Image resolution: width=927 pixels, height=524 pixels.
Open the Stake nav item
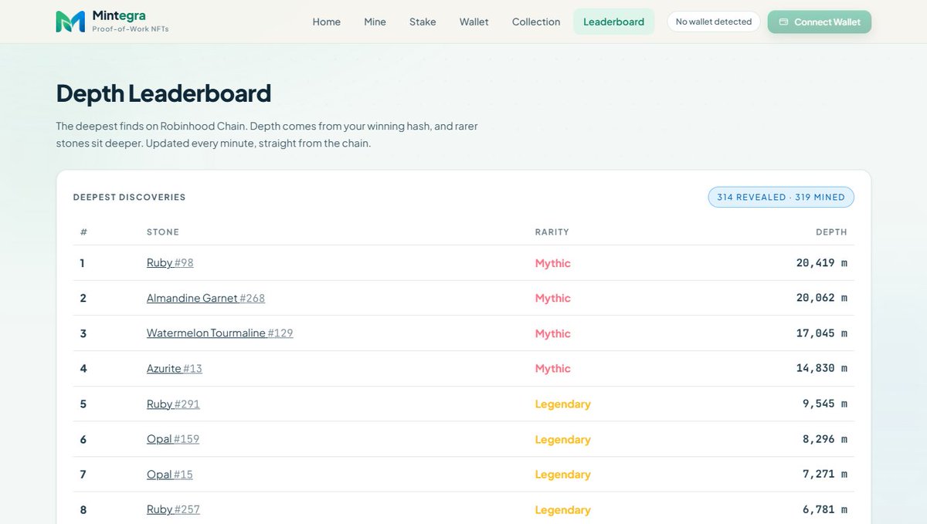[x=423, y=22]
